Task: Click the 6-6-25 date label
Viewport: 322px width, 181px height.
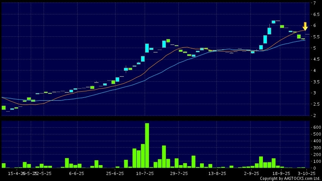Action: [x=77, y=173]
